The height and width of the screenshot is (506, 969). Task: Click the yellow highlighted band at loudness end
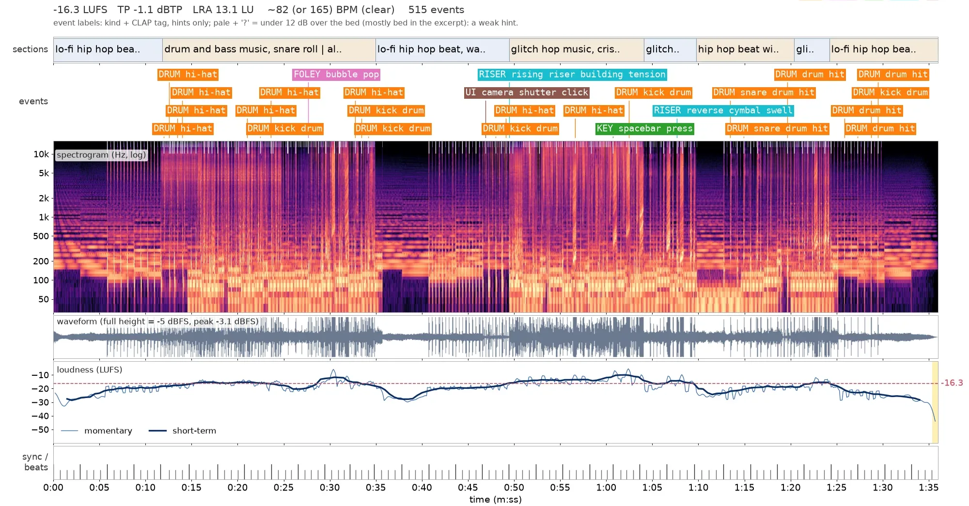[935, 402]
